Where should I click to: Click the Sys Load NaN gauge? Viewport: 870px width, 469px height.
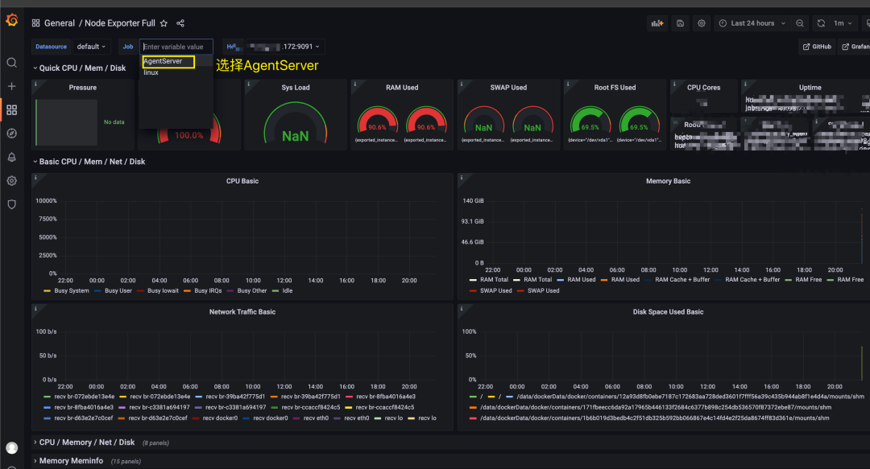295,123
